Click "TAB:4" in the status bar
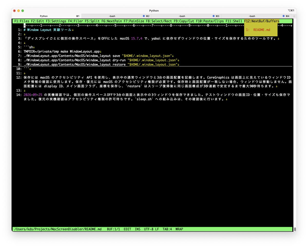Screen dimensions: 308x247 pyautogui.click(x=167, y=229)
